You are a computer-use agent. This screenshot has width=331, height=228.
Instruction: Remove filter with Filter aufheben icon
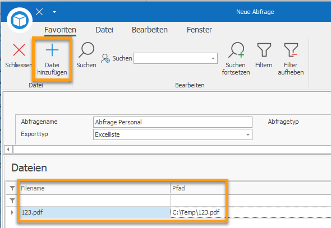(291, 50)
